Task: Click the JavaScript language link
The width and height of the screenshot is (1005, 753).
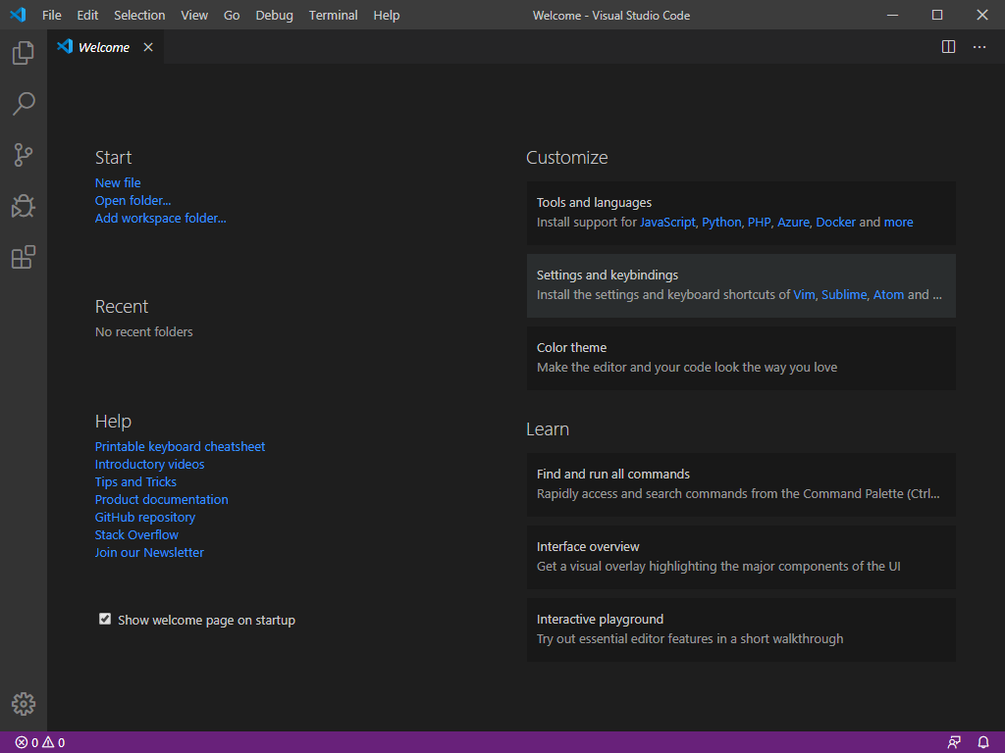Action: click(x=667, y=223)
